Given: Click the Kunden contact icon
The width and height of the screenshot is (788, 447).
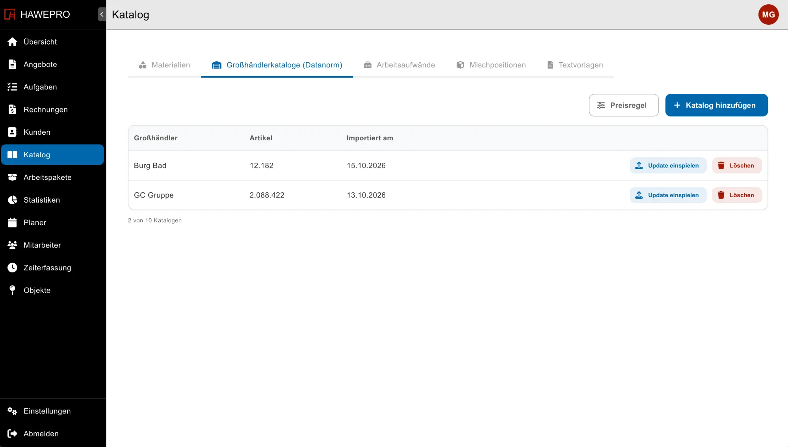Looking at the screenshot, I should click(x=13, y=132).
